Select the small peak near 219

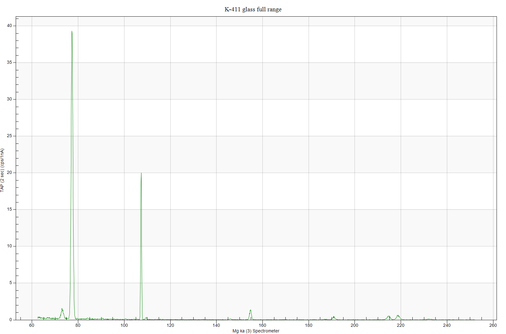(398, 315)
